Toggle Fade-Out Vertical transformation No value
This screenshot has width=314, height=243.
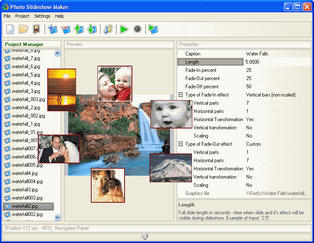pyautogui.click(x=249, y=177)
